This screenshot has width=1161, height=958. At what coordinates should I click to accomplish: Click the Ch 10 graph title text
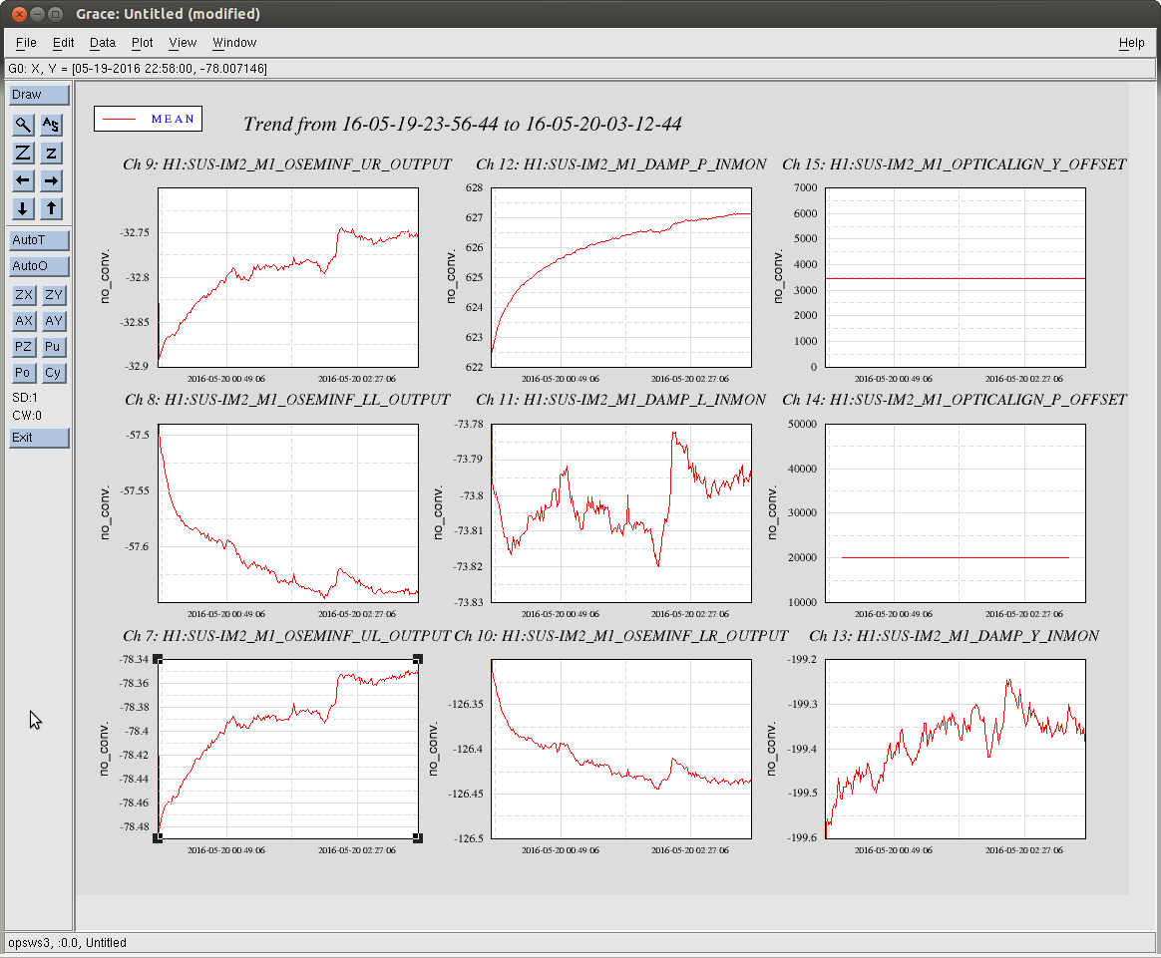(621, 635)
